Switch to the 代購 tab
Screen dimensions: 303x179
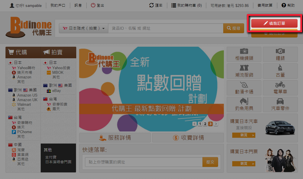click(x=23, y=52)
